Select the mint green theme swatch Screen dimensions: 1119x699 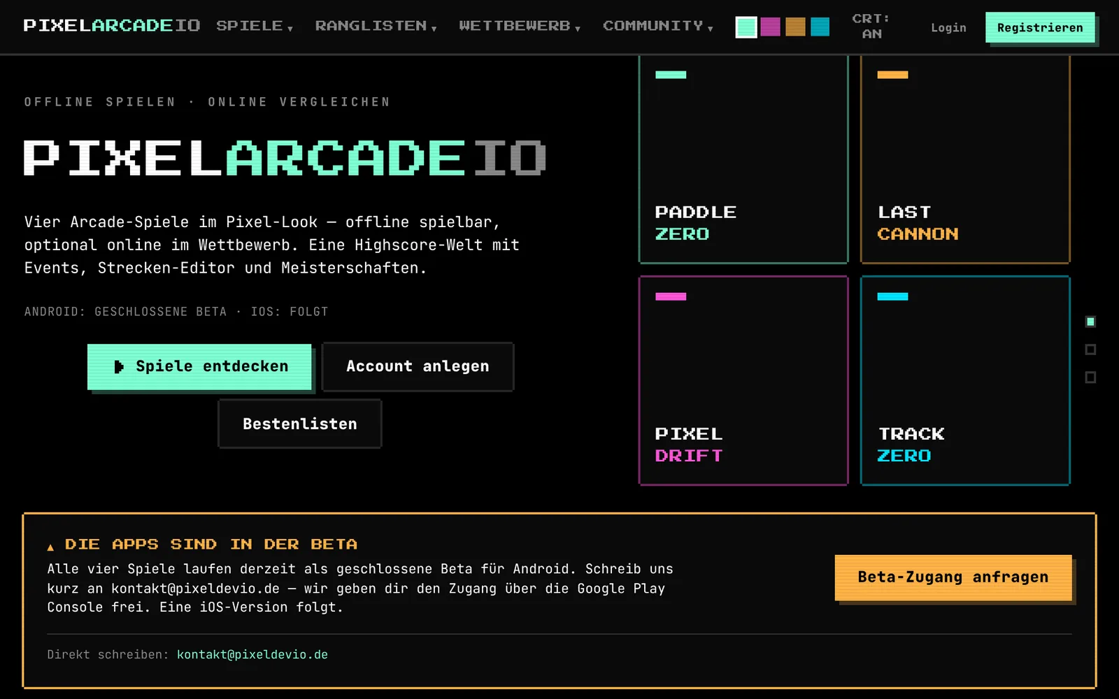746,27
